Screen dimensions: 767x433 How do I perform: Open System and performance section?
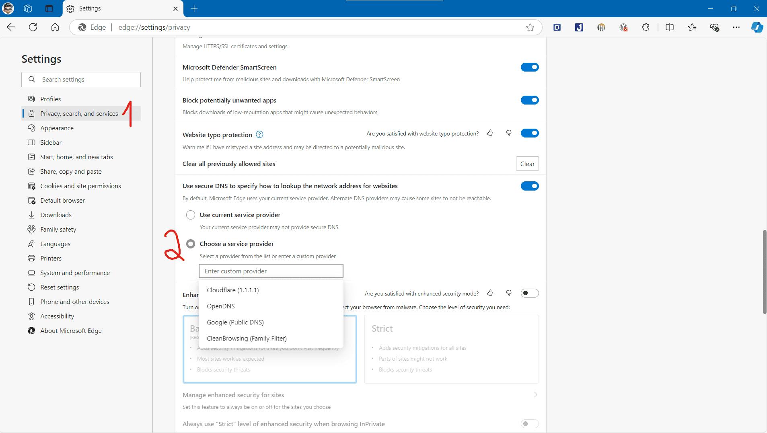pos(81,273)
